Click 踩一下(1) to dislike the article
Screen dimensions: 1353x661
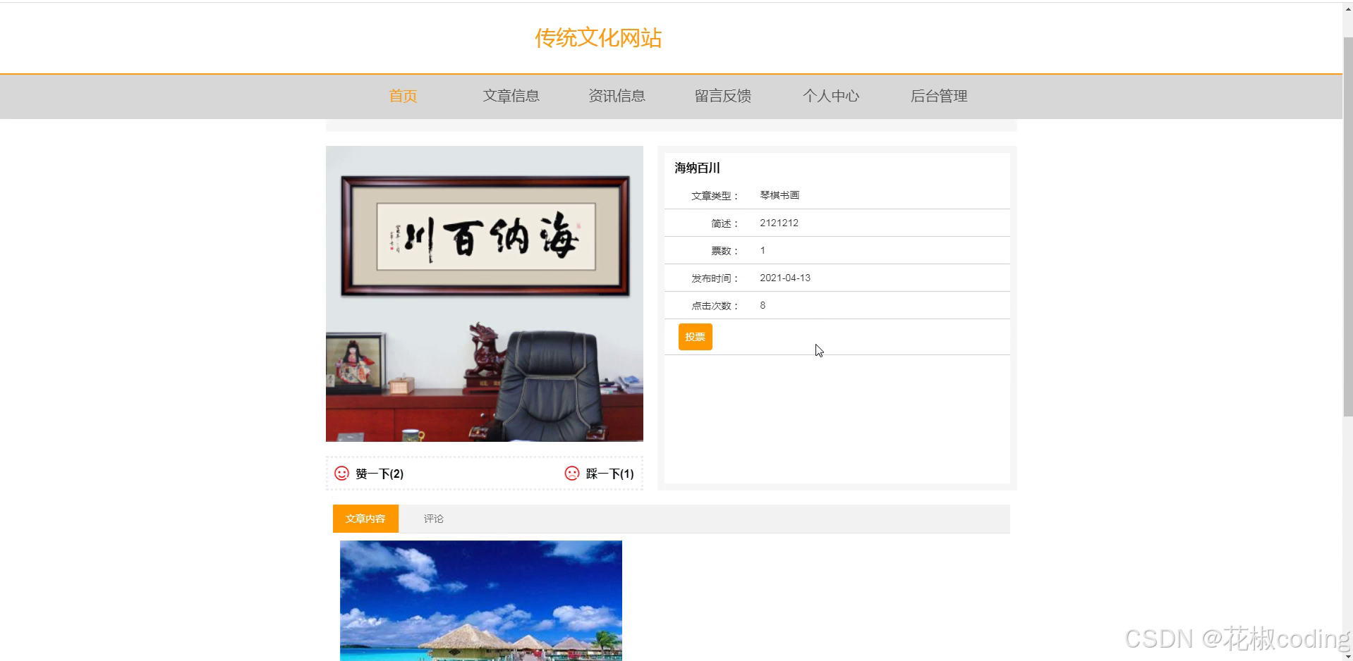608,474
